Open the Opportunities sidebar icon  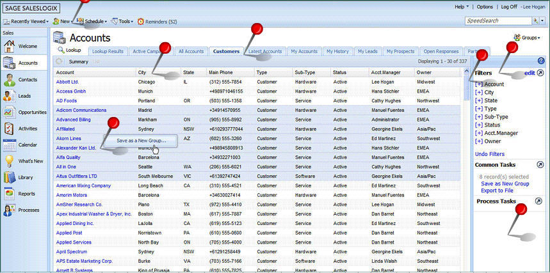click(10, 112)
